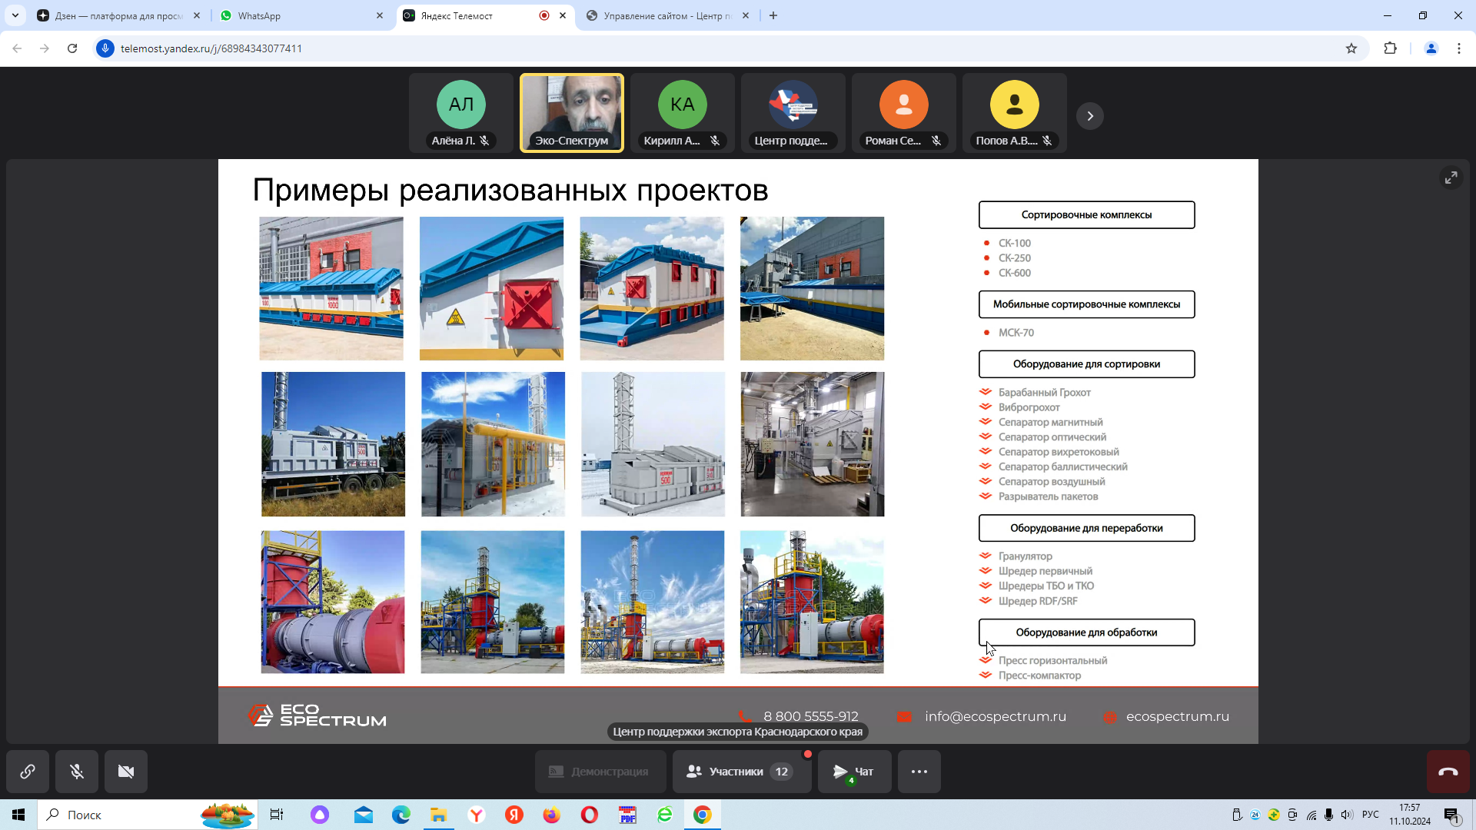Click the ecospectrum.ru website text
The width and height of the screenshot is (1476, 830).
(x=1178, y=716)
